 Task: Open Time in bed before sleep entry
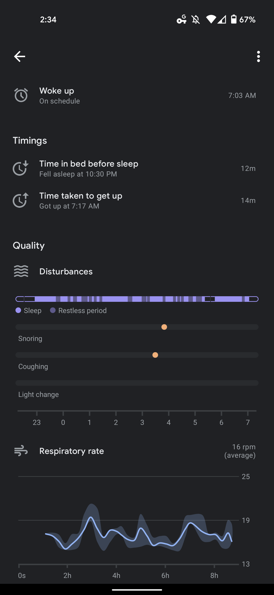pyautogui.click(x=137, y=169)
